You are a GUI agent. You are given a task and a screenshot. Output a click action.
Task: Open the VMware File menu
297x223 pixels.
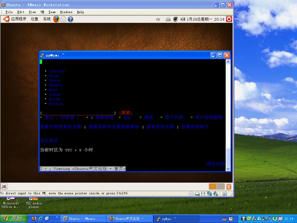[9, 12]
